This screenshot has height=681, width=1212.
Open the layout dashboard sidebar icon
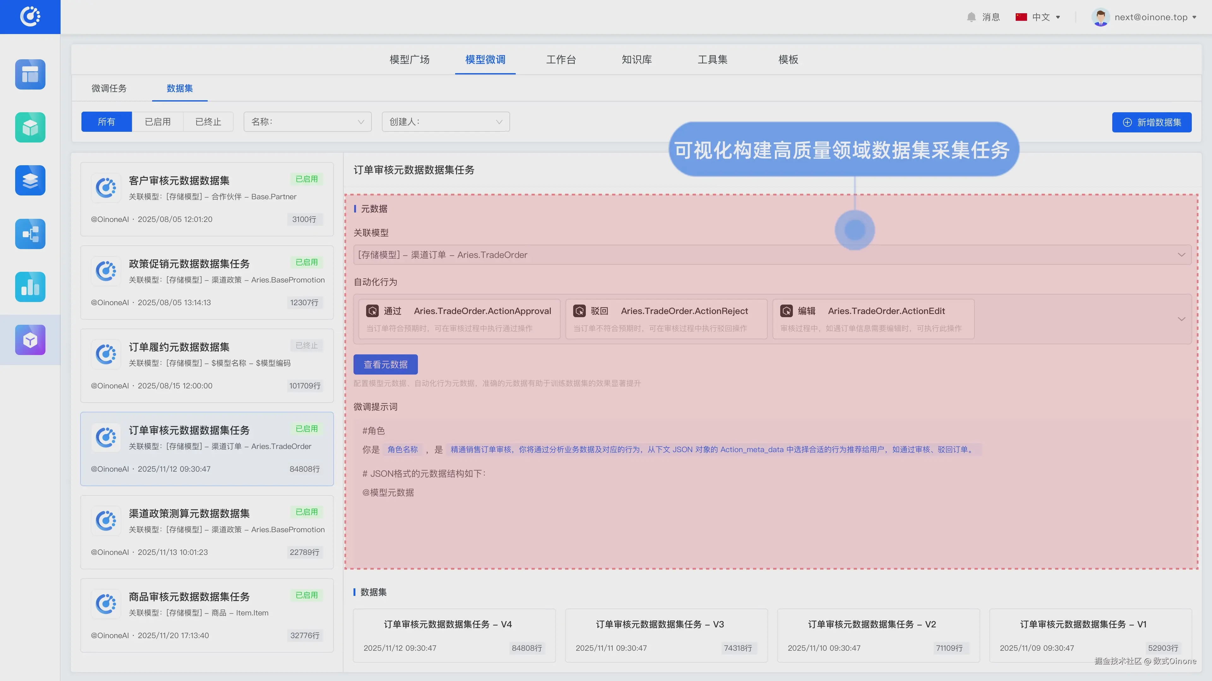tap(30, 74)
